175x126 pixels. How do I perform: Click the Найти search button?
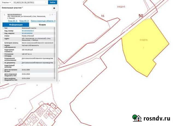point(52,2)
